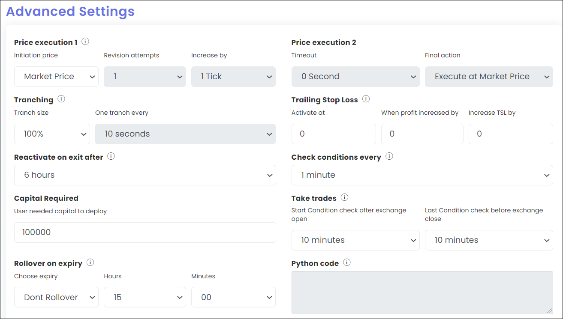The height and width of the screenshot is (319, 563).
Task: Focus the When profit increased by field
Action: click(x=422, y=134)
